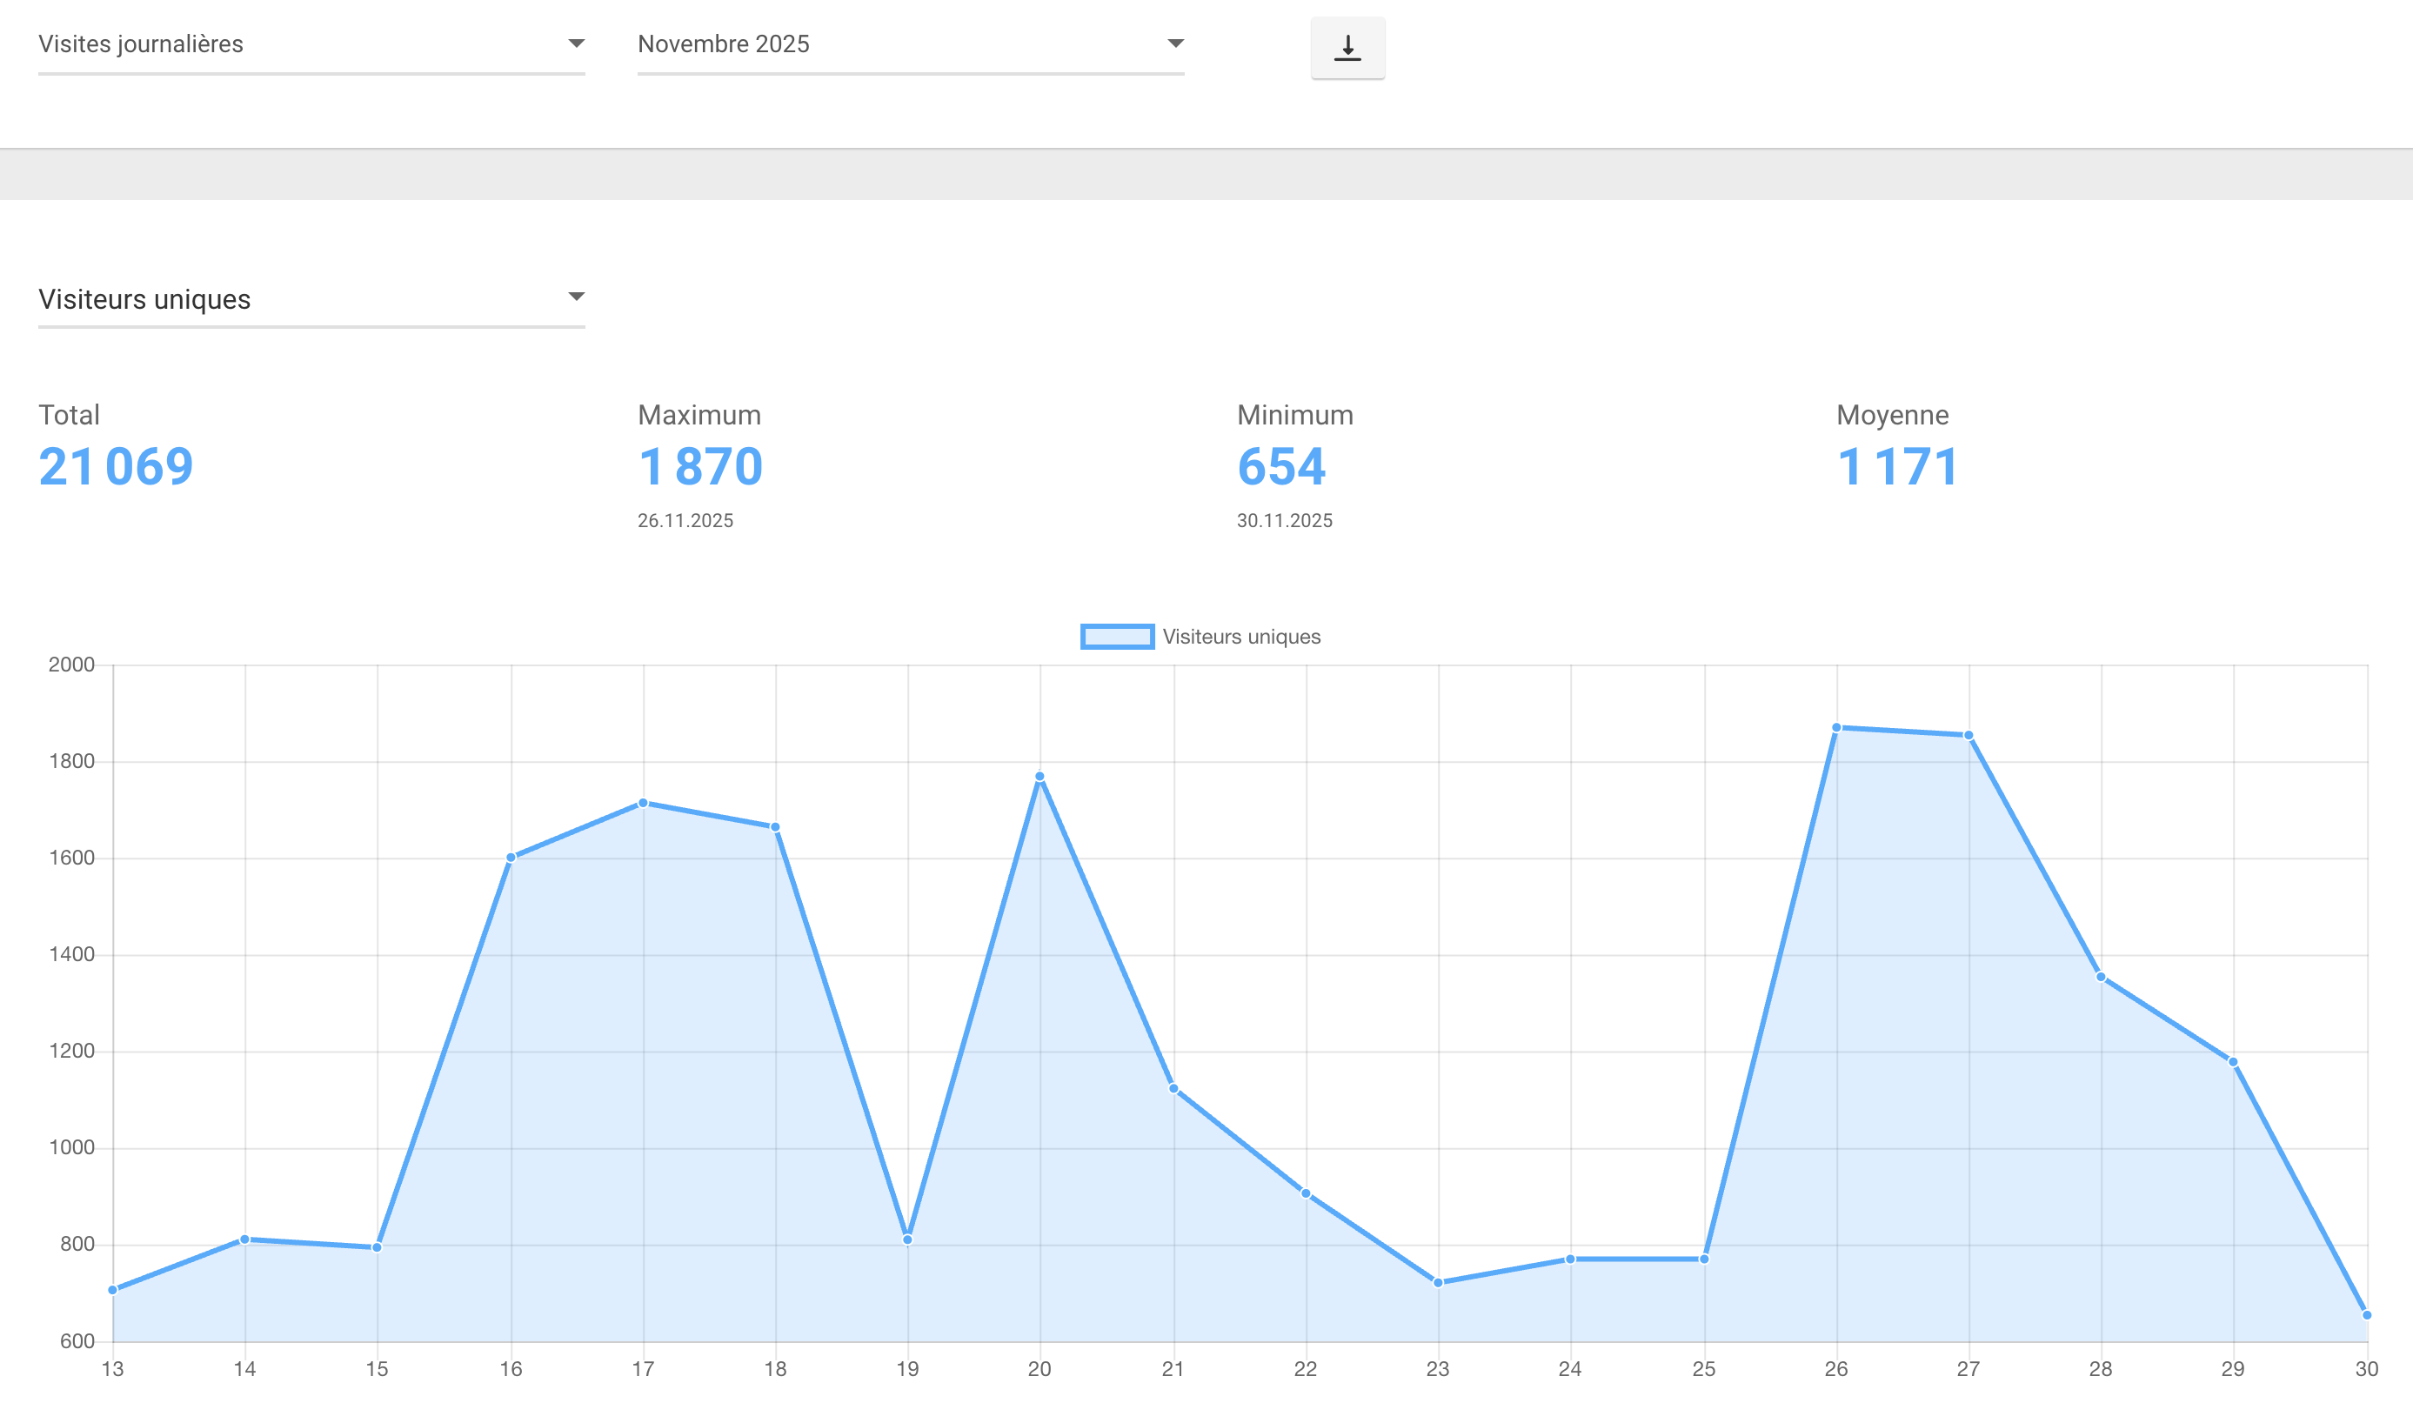Click the data point for day 30
Screen dimensions: 2413x1423
(2366, 1316)
